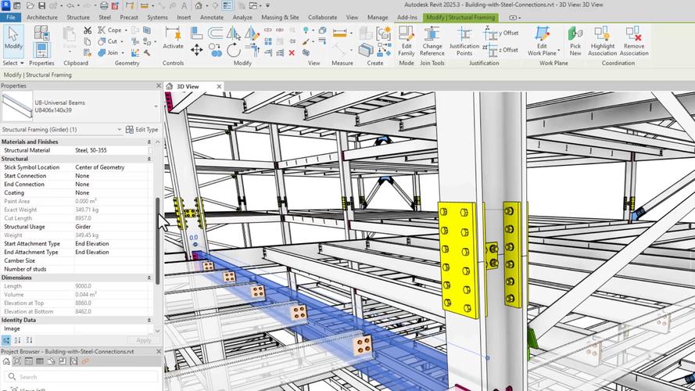This screenshot has width=695, height=391.
Task: Click the Justification Points tool
Action: pos(464,39)
